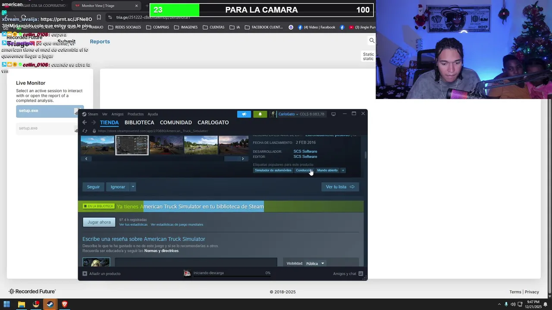552x310 pixels.
Task: Select the first highway screenshot thumbnail
Action: (x=97, y=145)
